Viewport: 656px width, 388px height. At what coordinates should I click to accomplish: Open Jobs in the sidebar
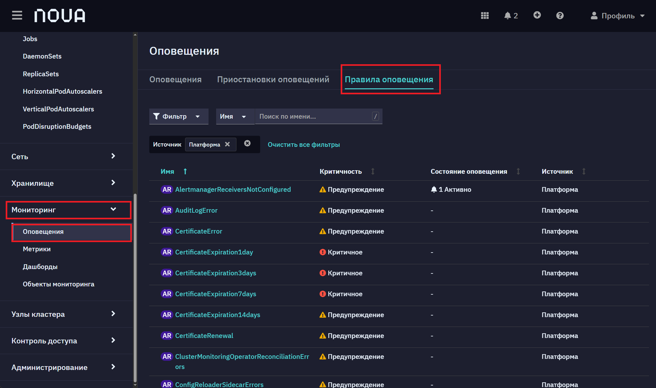click(x=30, y=39)
